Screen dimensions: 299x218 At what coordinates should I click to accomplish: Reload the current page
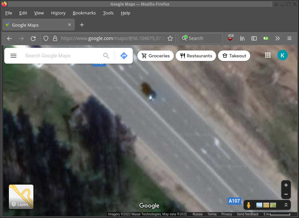point(33,39)
